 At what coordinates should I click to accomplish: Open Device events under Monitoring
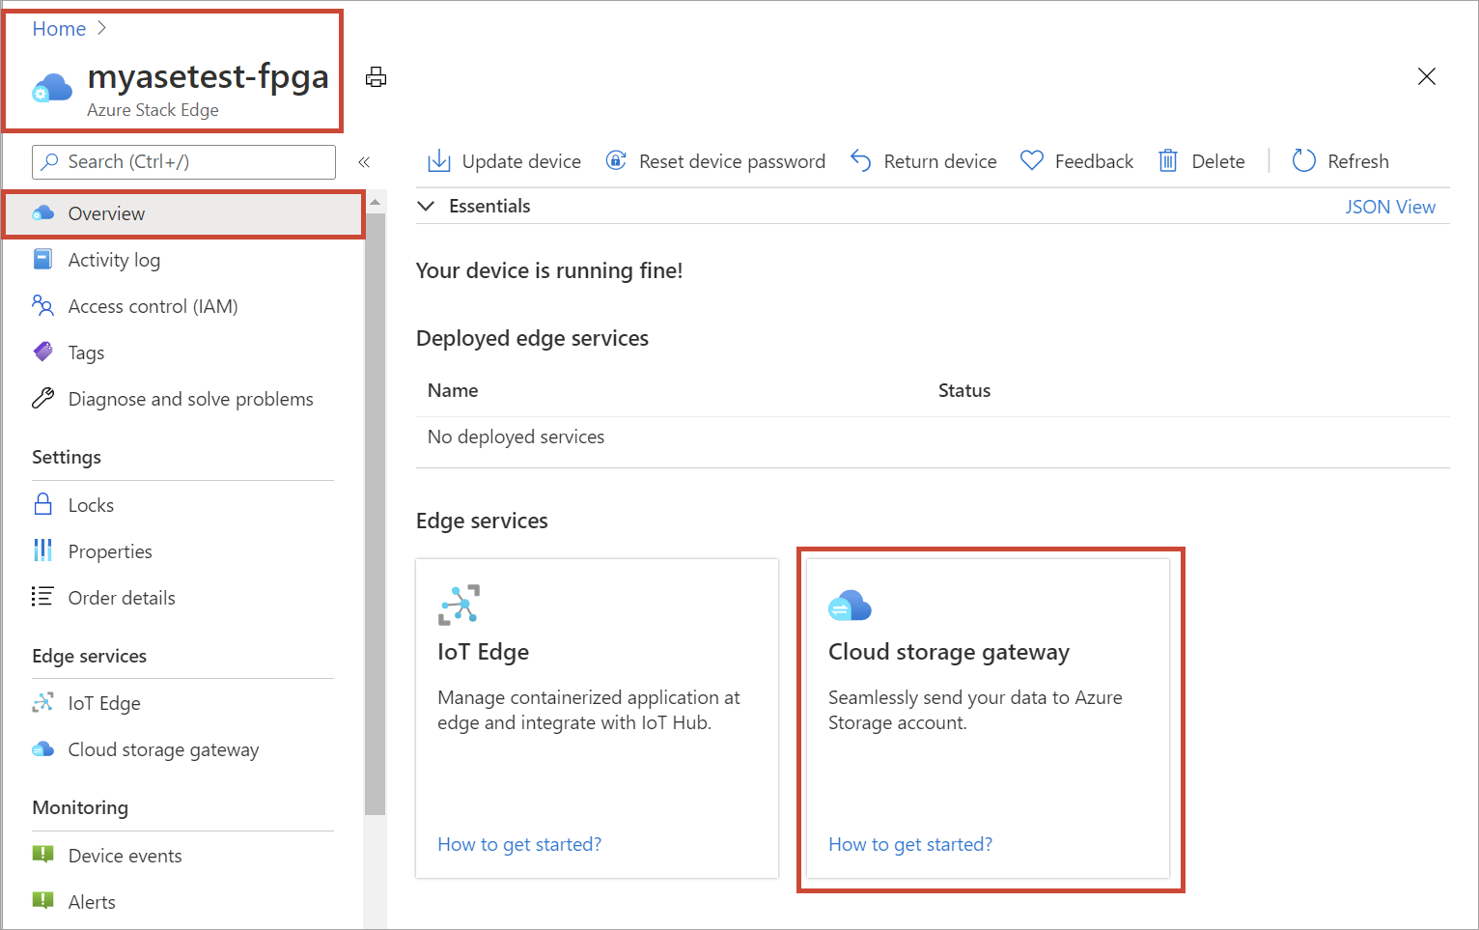click(125, 856)
